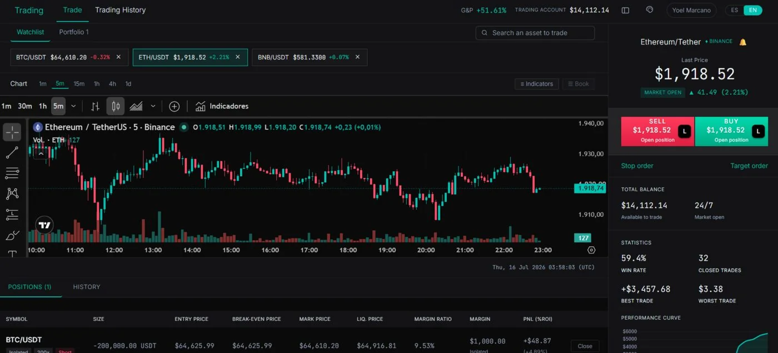
Task: Open the Indicators panel button
Action: point(536,84)
